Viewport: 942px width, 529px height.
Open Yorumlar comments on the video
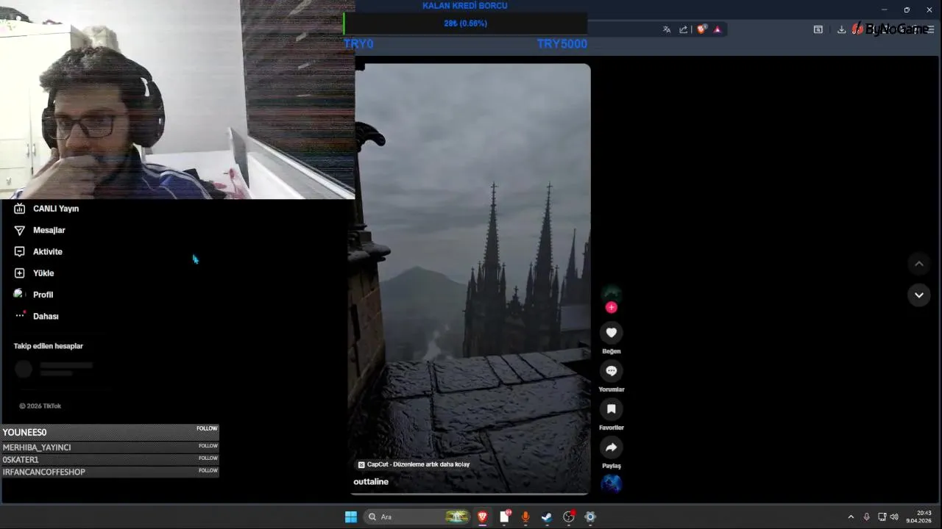(611, 371)
